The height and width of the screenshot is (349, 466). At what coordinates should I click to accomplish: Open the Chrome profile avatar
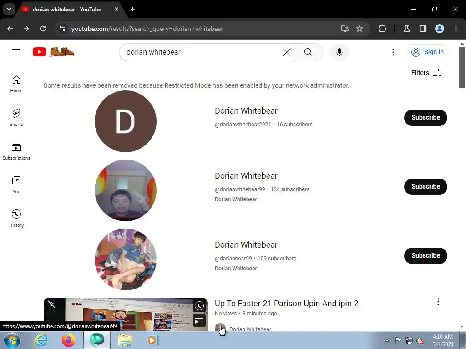pyautogui.click(x=440, y=29)
